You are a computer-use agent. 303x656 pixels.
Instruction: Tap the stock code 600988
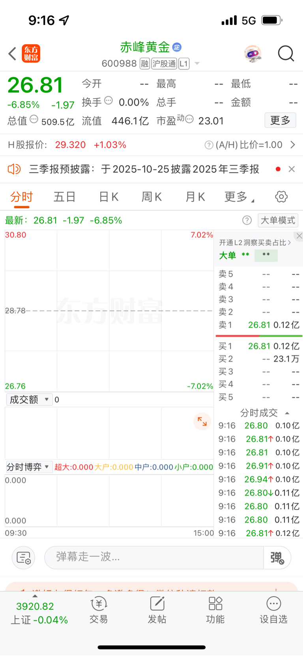(119, 64)
